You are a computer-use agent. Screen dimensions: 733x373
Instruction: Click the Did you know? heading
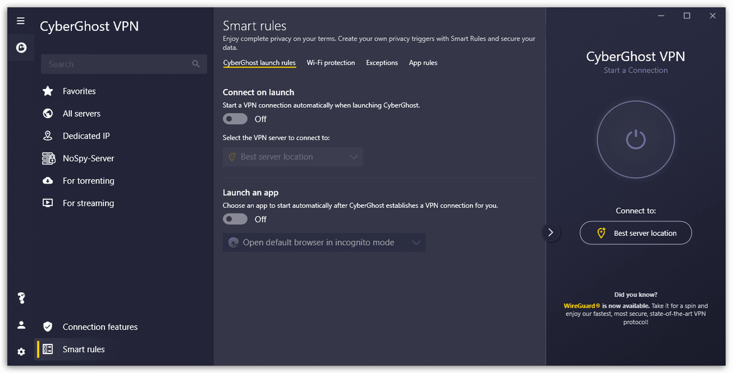pos(636,294)
